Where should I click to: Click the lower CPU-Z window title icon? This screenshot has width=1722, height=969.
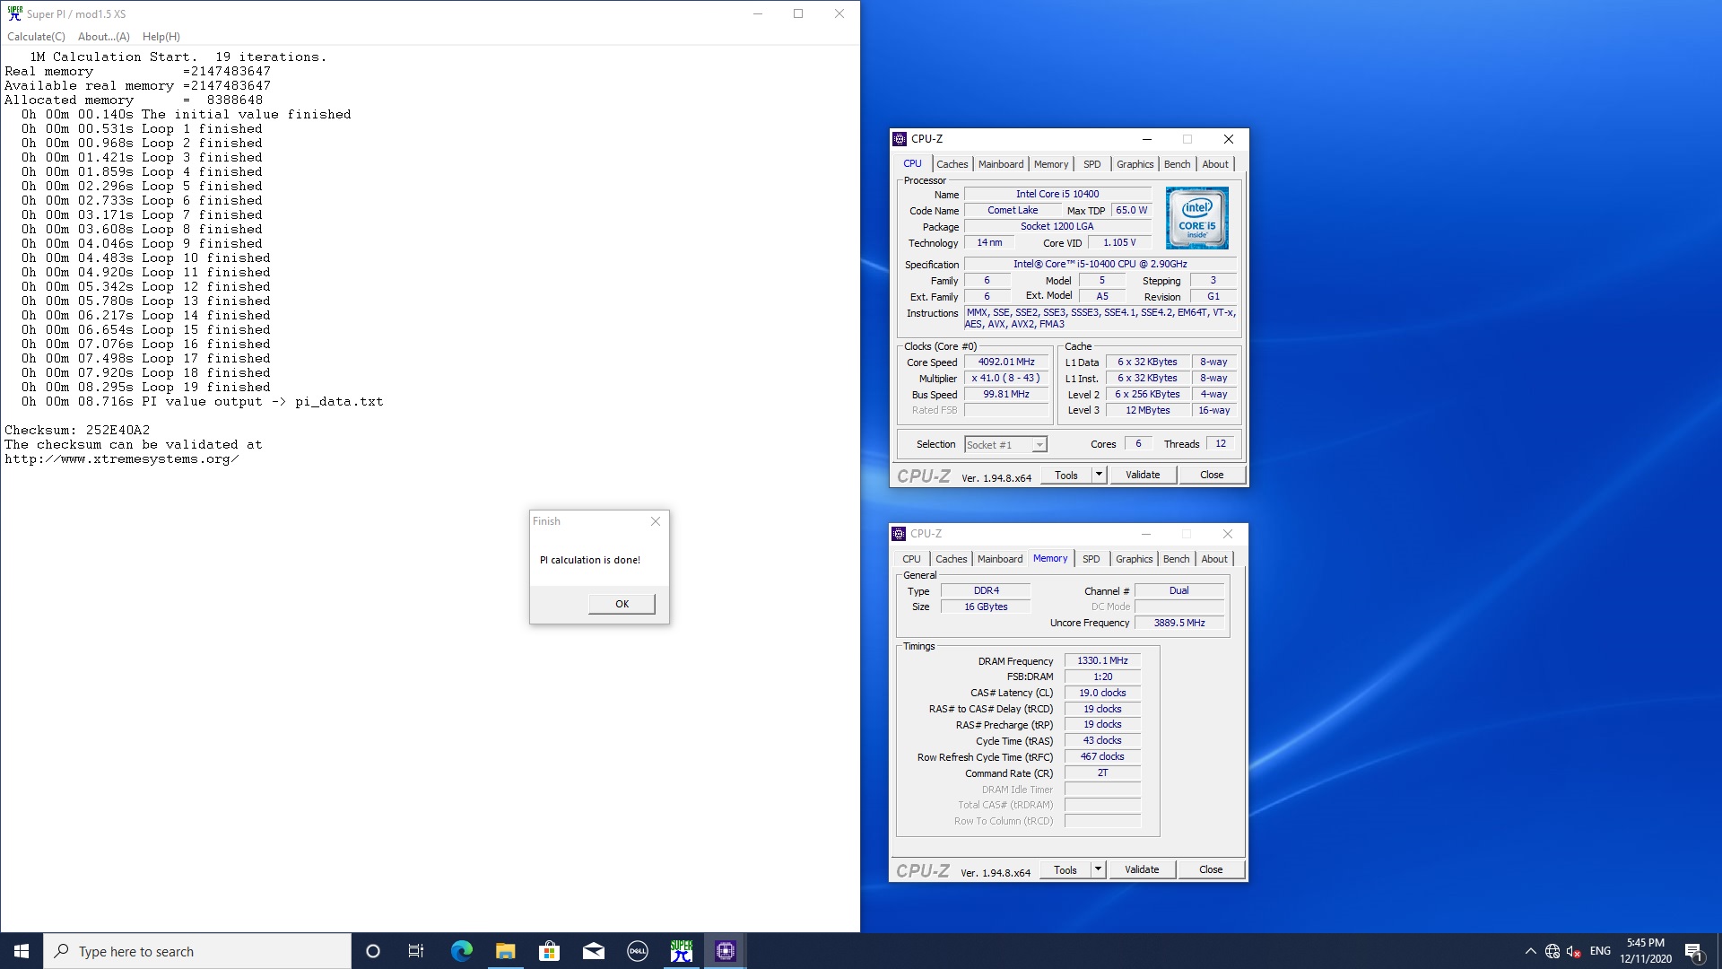tap(899, 534)
